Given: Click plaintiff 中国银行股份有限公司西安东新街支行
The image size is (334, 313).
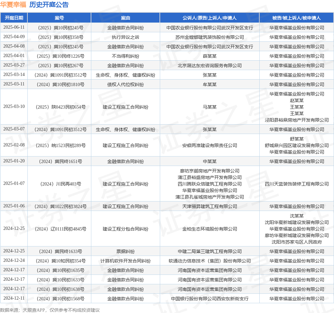Looking at the screenshot, I should pos(210,299).
